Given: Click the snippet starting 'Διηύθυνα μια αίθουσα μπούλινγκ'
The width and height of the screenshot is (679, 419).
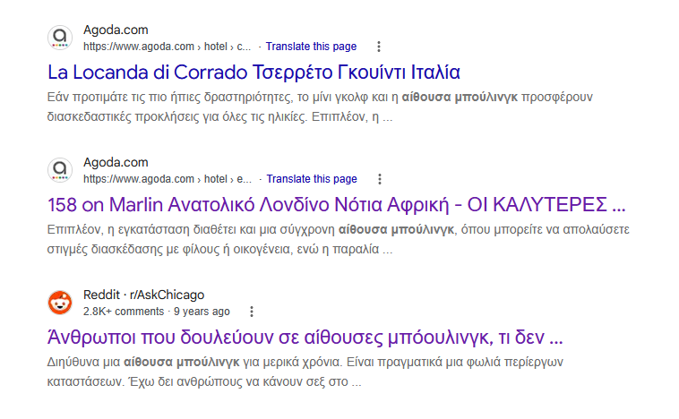Looking at the screenshot, I should pos(305,372).
